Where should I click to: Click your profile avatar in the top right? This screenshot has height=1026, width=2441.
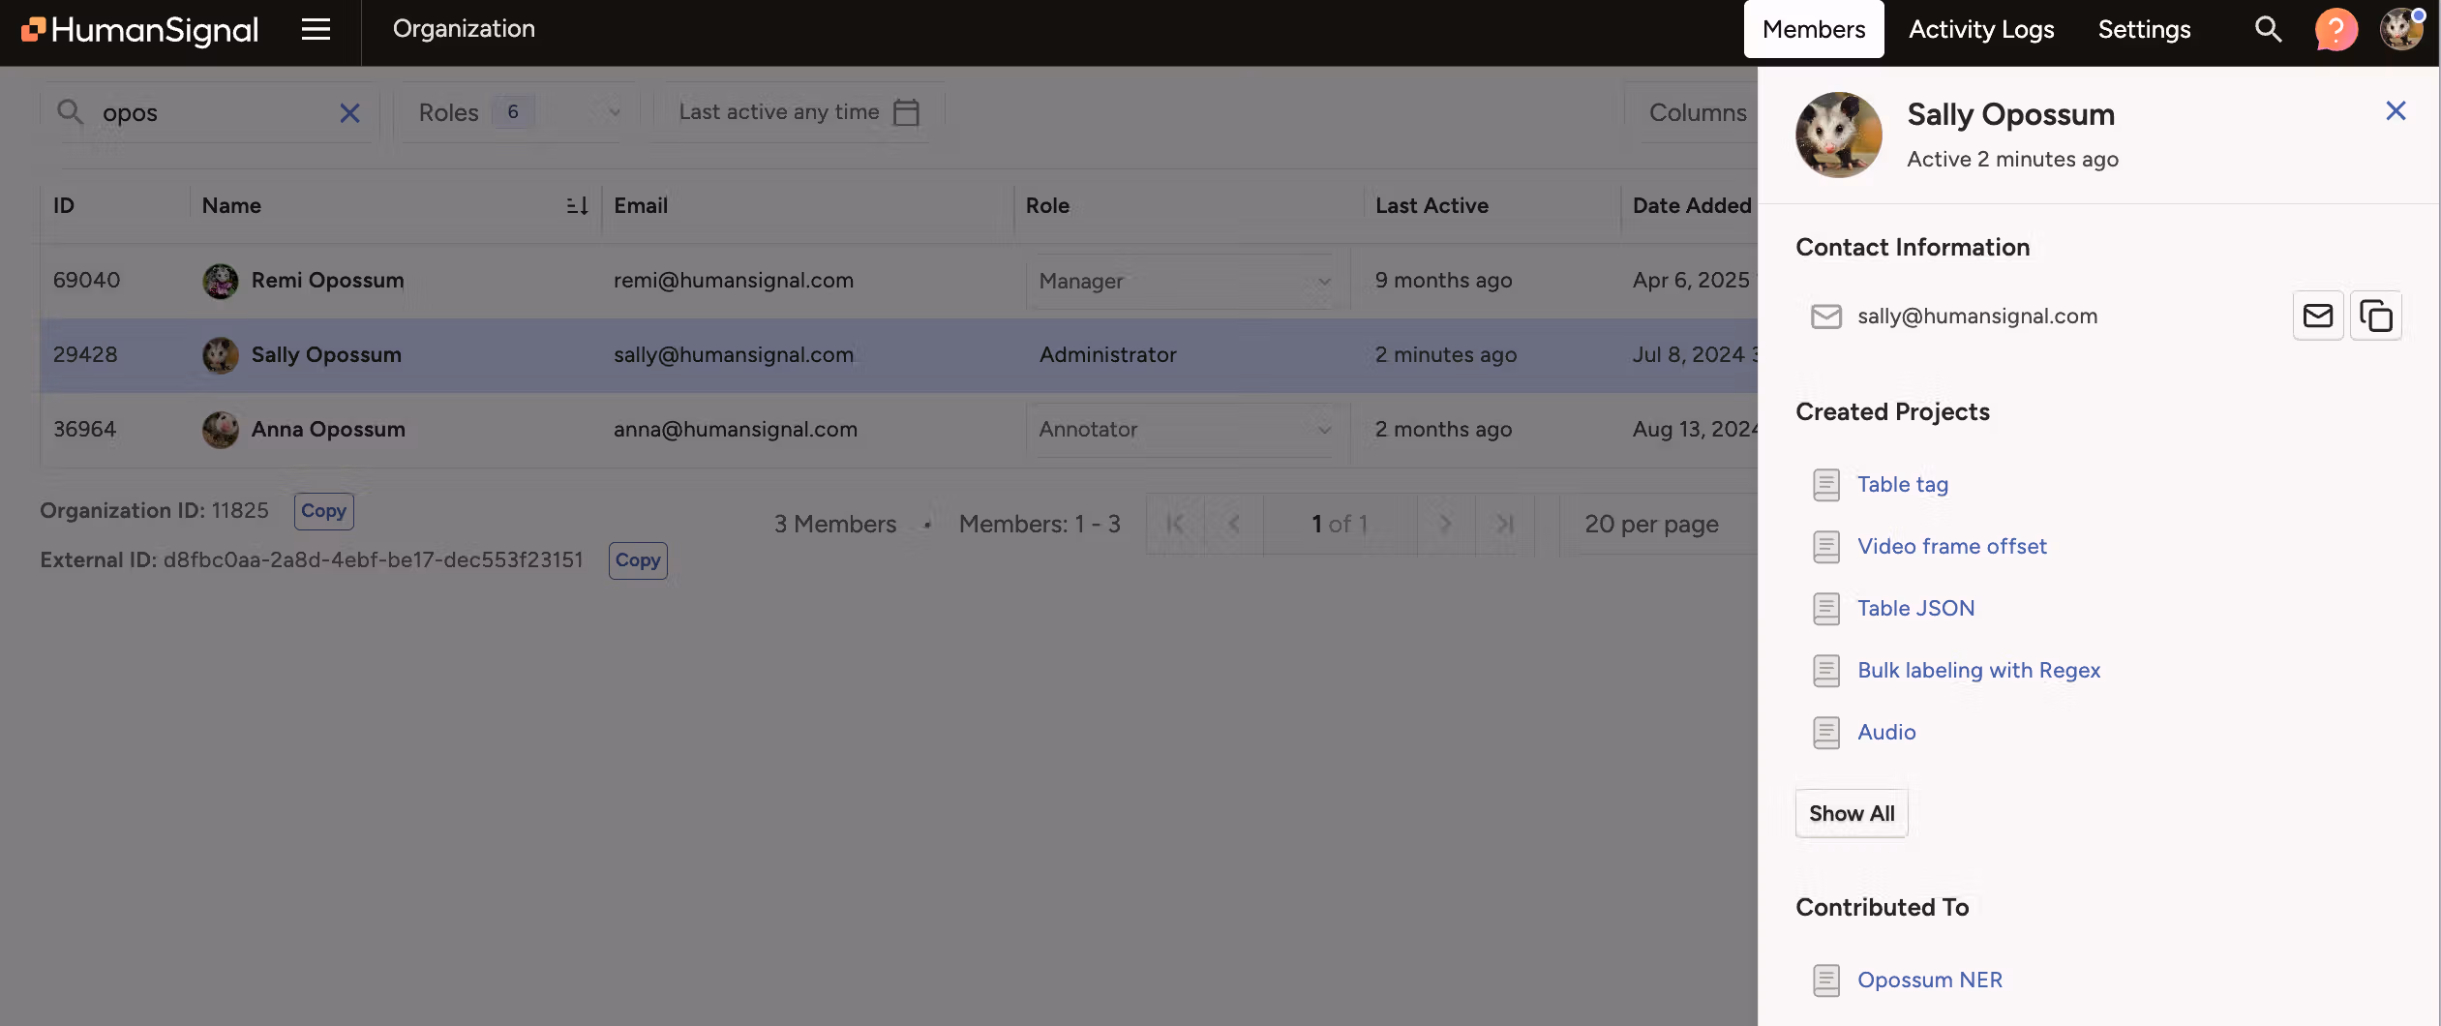click(2402, 30)
